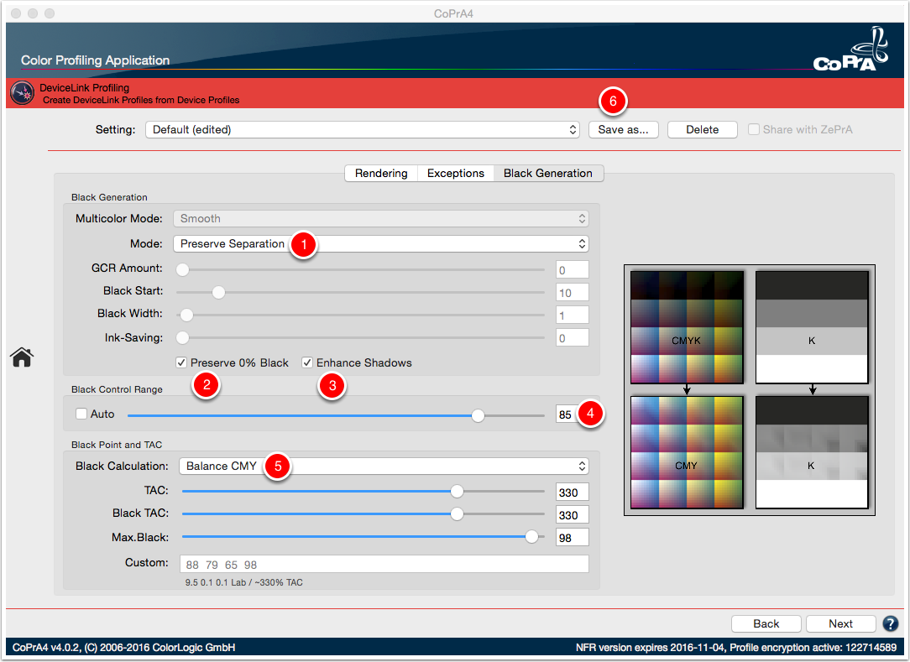This screenshot has width=910, height=662.
Task: Open the Setting Default (edited) dropdown
Action: tap(363, 129)
